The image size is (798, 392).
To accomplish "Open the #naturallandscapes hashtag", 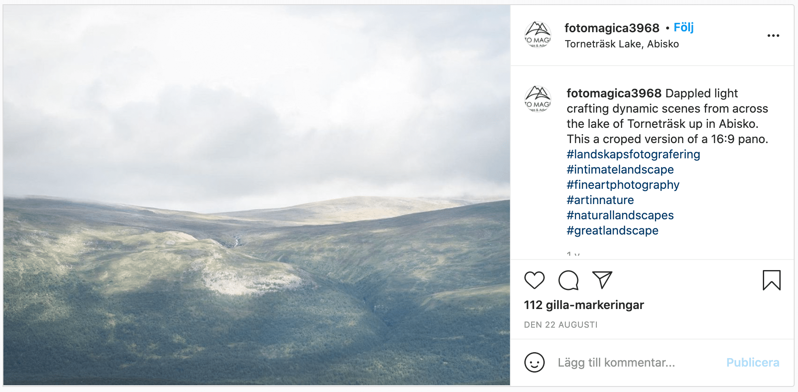I will [620, 215].
